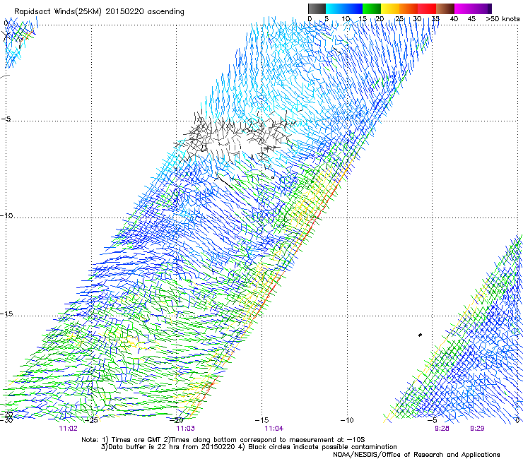Select the yellow 20–25 knots legend swatch

pyautogui.click(x=390, y=8)
